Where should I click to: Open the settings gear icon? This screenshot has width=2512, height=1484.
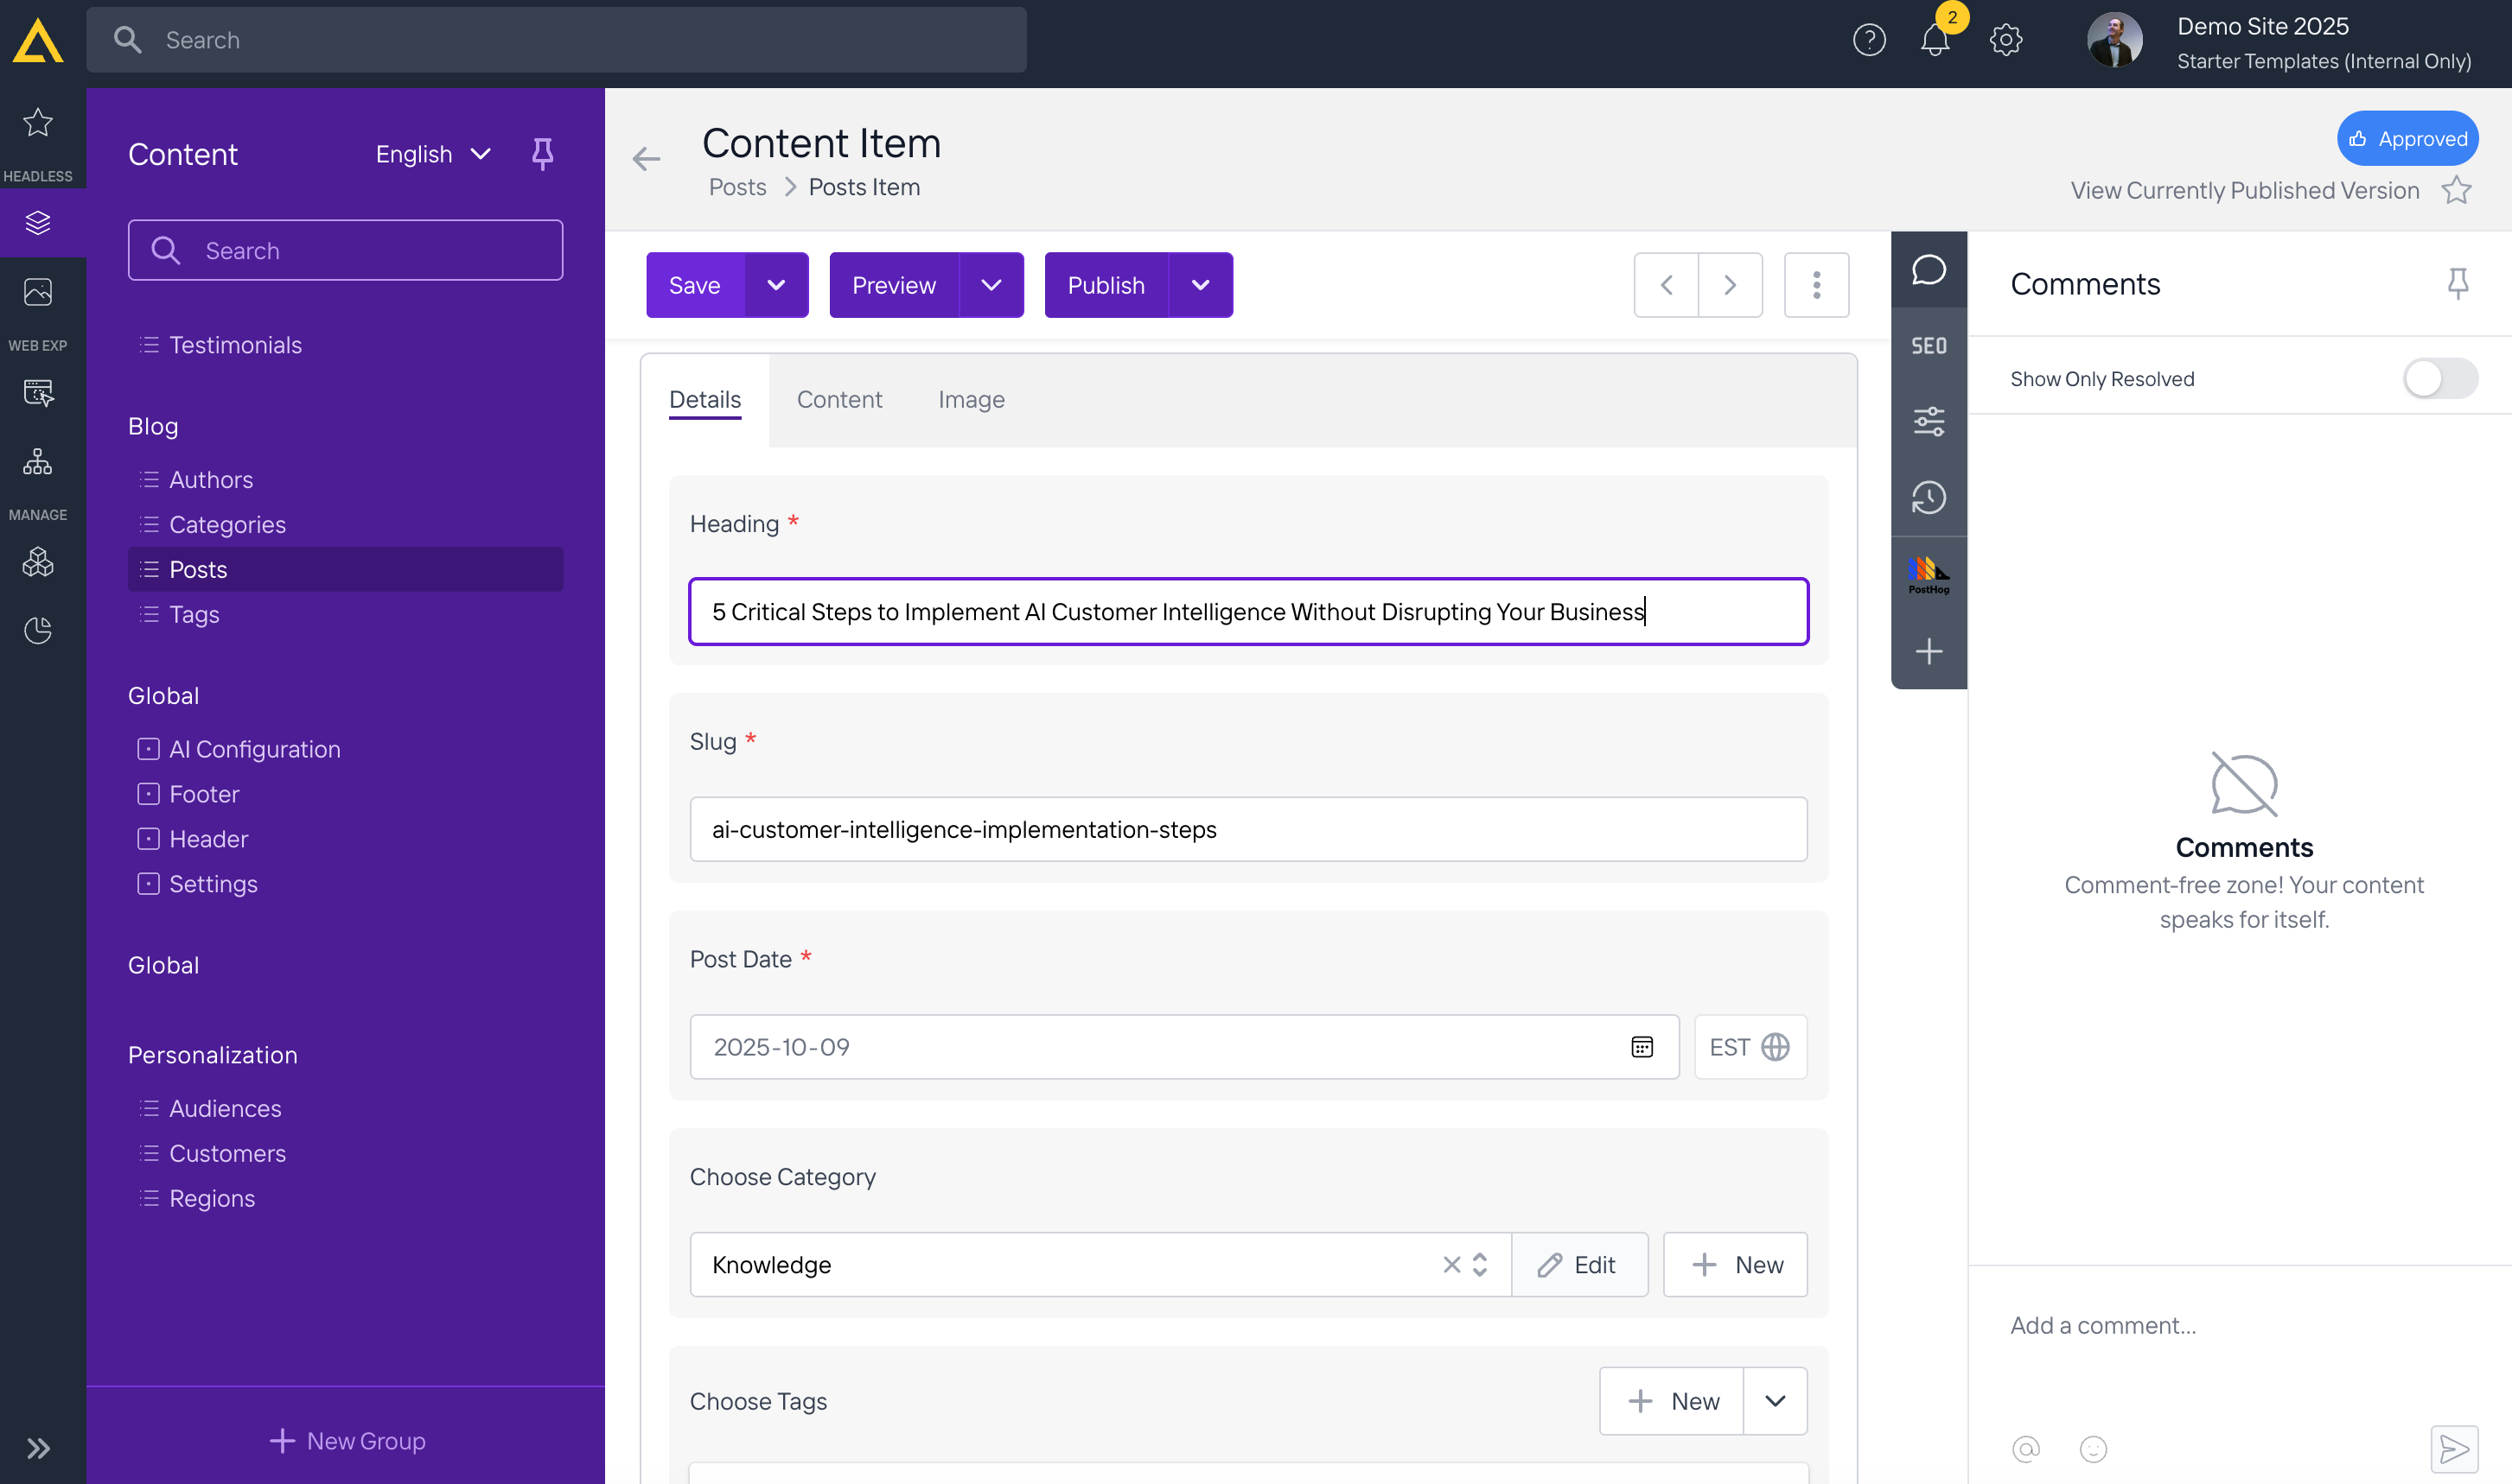click(2005, 40)
